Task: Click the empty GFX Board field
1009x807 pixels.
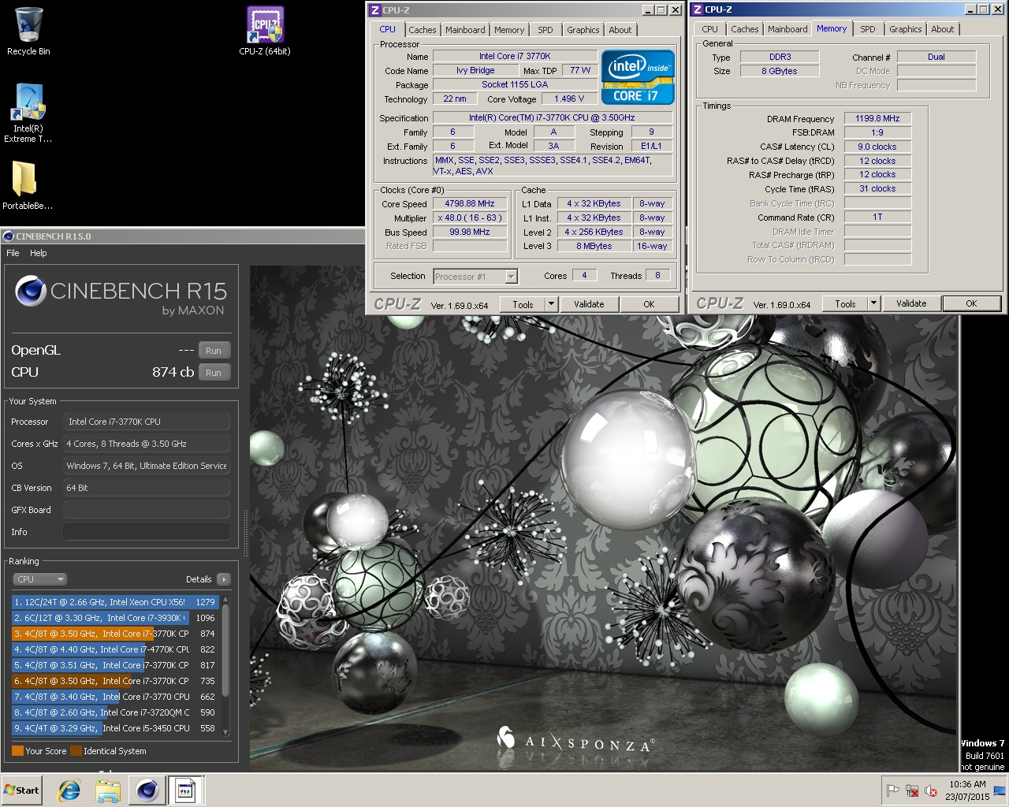Action: [x=147, y=510]
